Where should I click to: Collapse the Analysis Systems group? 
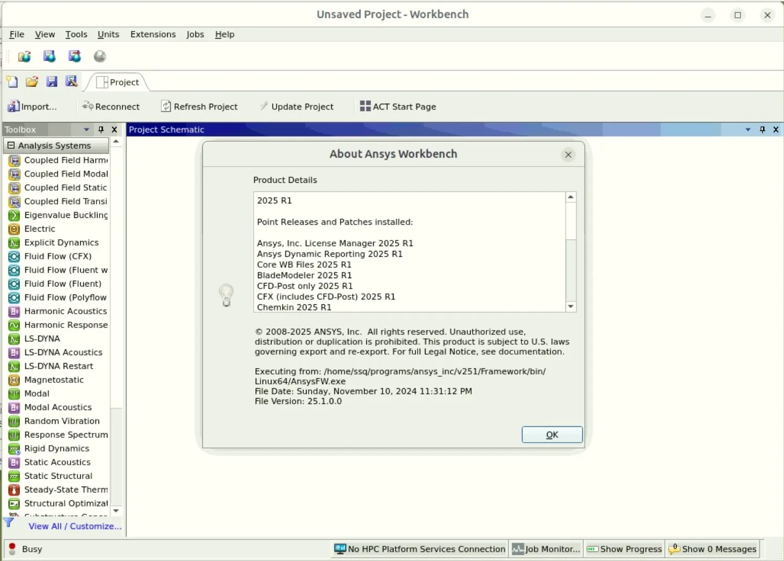(x=11, y=145)
